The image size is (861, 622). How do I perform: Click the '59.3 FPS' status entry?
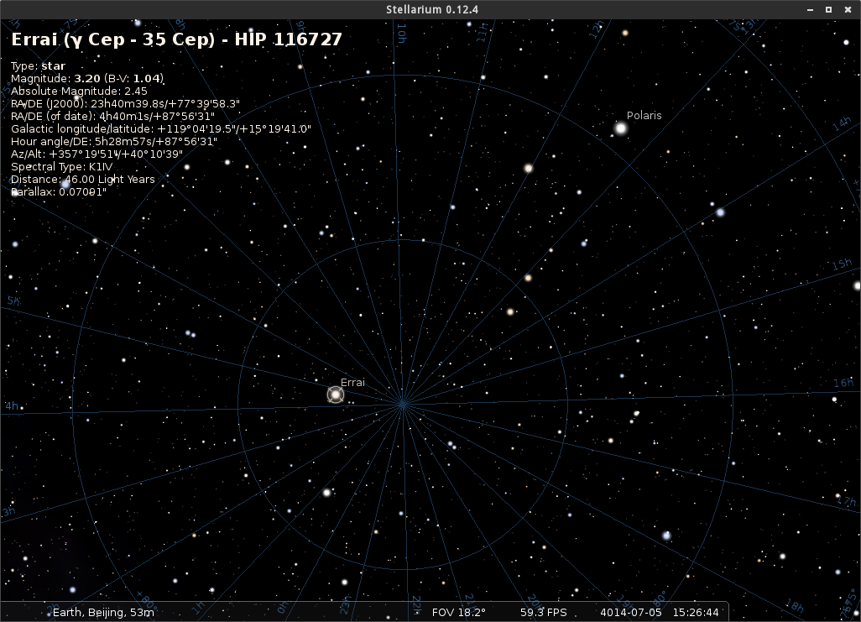pos(543,612)
